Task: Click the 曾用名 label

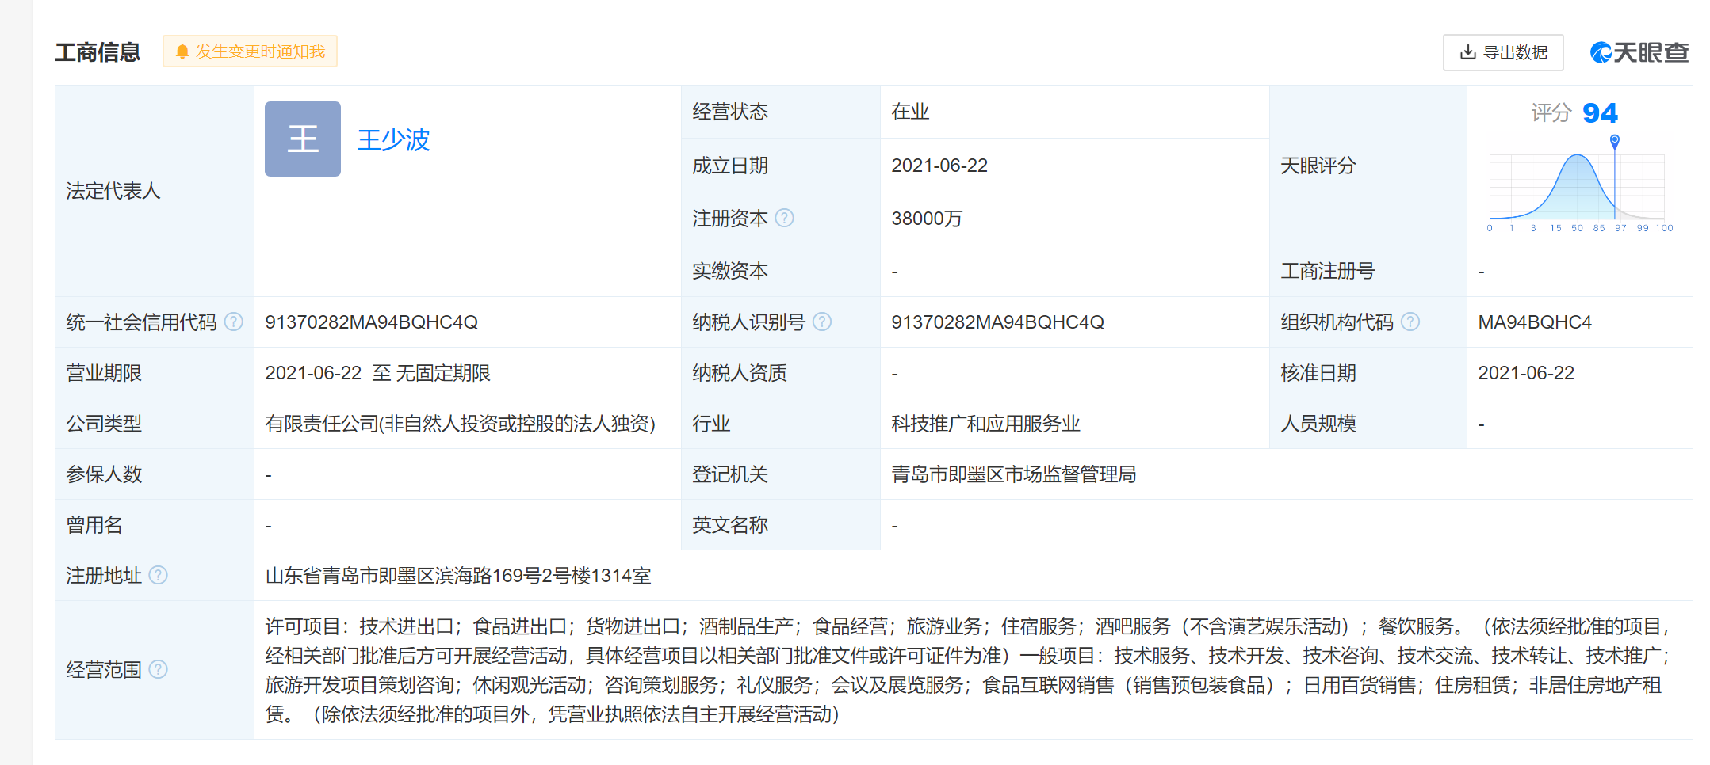Action: 94,525
